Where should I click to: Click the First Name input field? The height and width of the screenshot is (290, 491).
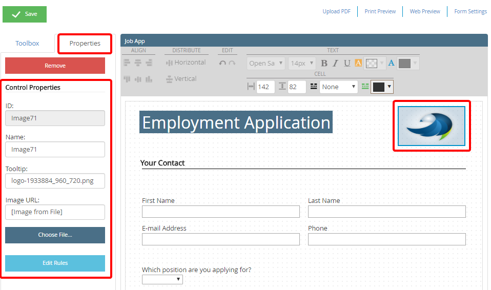[x=220, y=212]
